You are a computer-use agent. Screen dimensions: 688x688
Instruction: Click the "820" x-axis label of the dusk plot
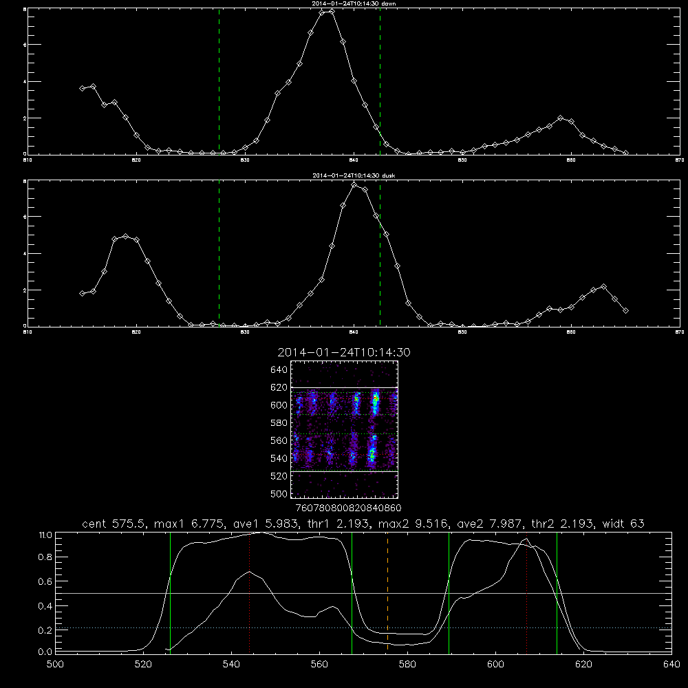[x=136, y=332]
